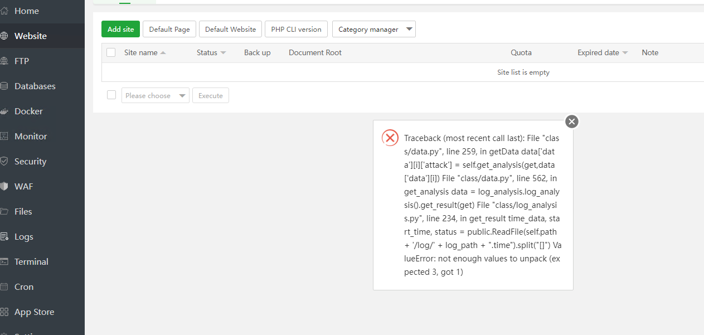Expand the Category manager dropdown
This screenshot has height=335, width=704.
(x=374, y=30)
